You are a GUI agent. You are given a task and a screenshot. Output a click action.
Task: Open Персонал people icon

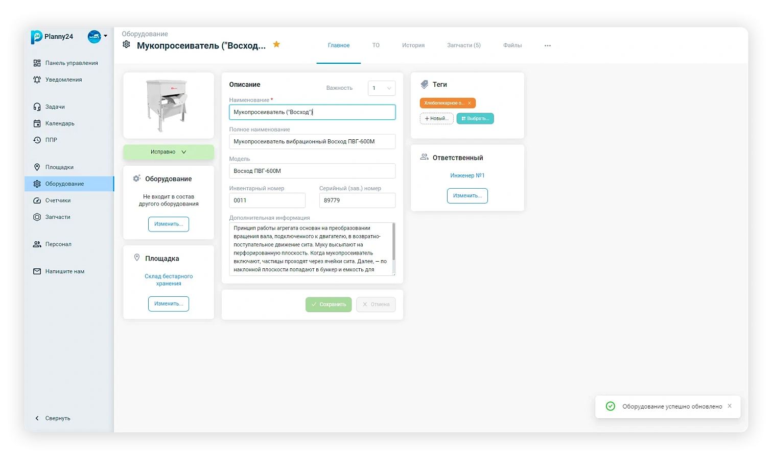[37, 244]
